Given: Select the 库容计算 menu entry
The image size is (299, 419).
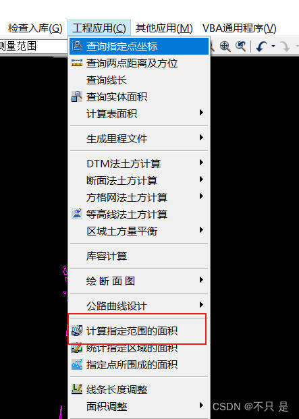Looking at the screenshot, I should click(x=139, y=256).
